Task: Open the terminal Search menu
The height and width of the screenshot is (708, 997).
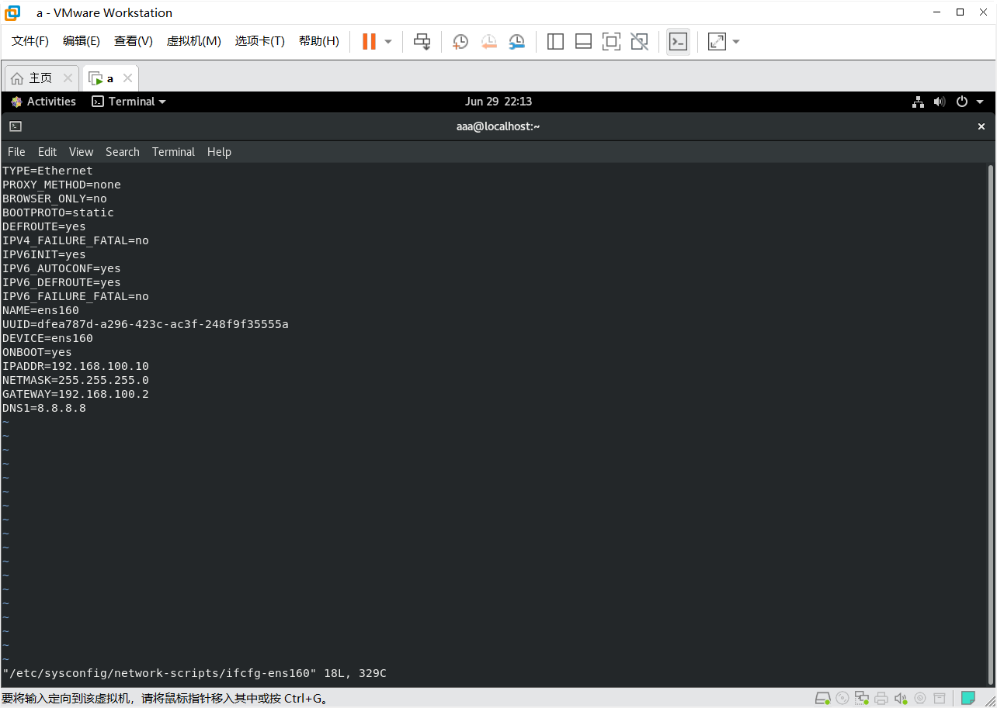Action: point(123,152)
